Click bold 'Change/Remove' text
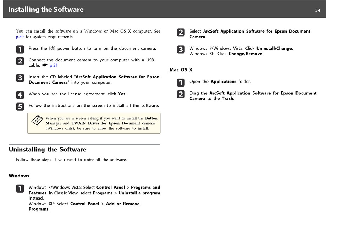Screen dimensions: 337x234 click(x=245, y=54)
